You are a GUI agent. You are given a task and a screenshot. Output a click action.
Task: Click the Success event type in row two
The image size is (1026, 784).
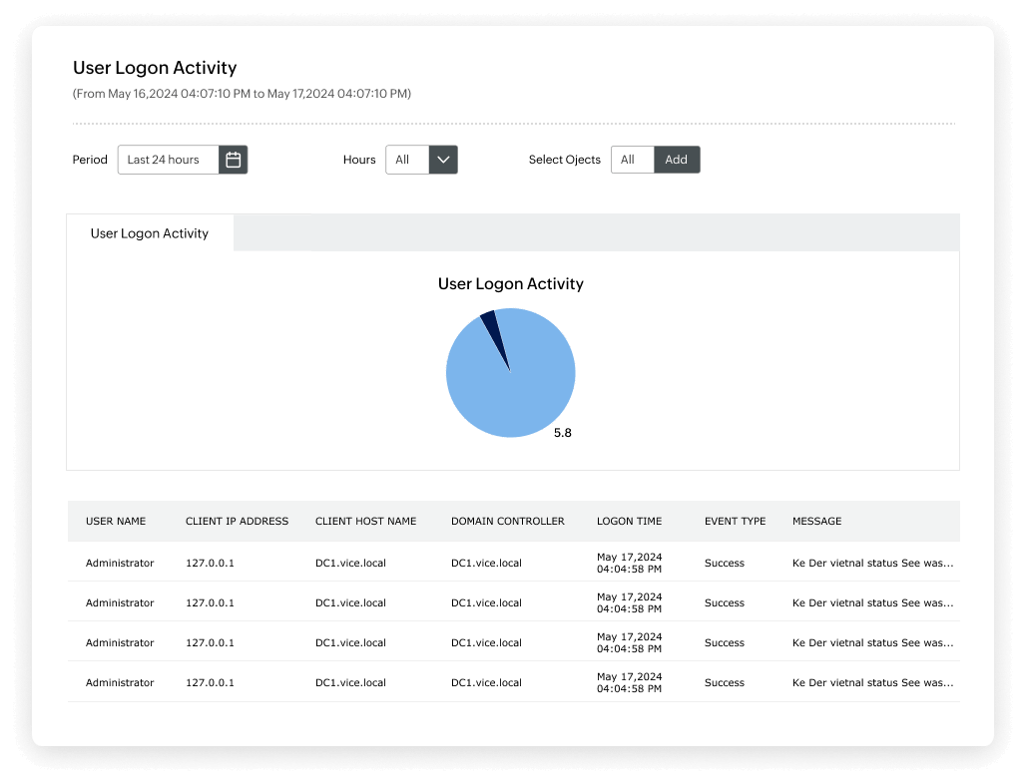click(724, 602)
